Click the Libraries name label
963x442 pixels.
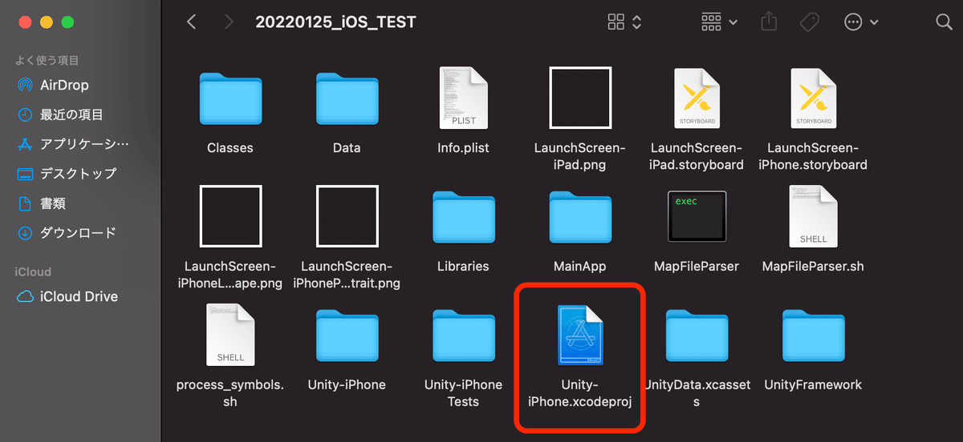click(463, 266)
